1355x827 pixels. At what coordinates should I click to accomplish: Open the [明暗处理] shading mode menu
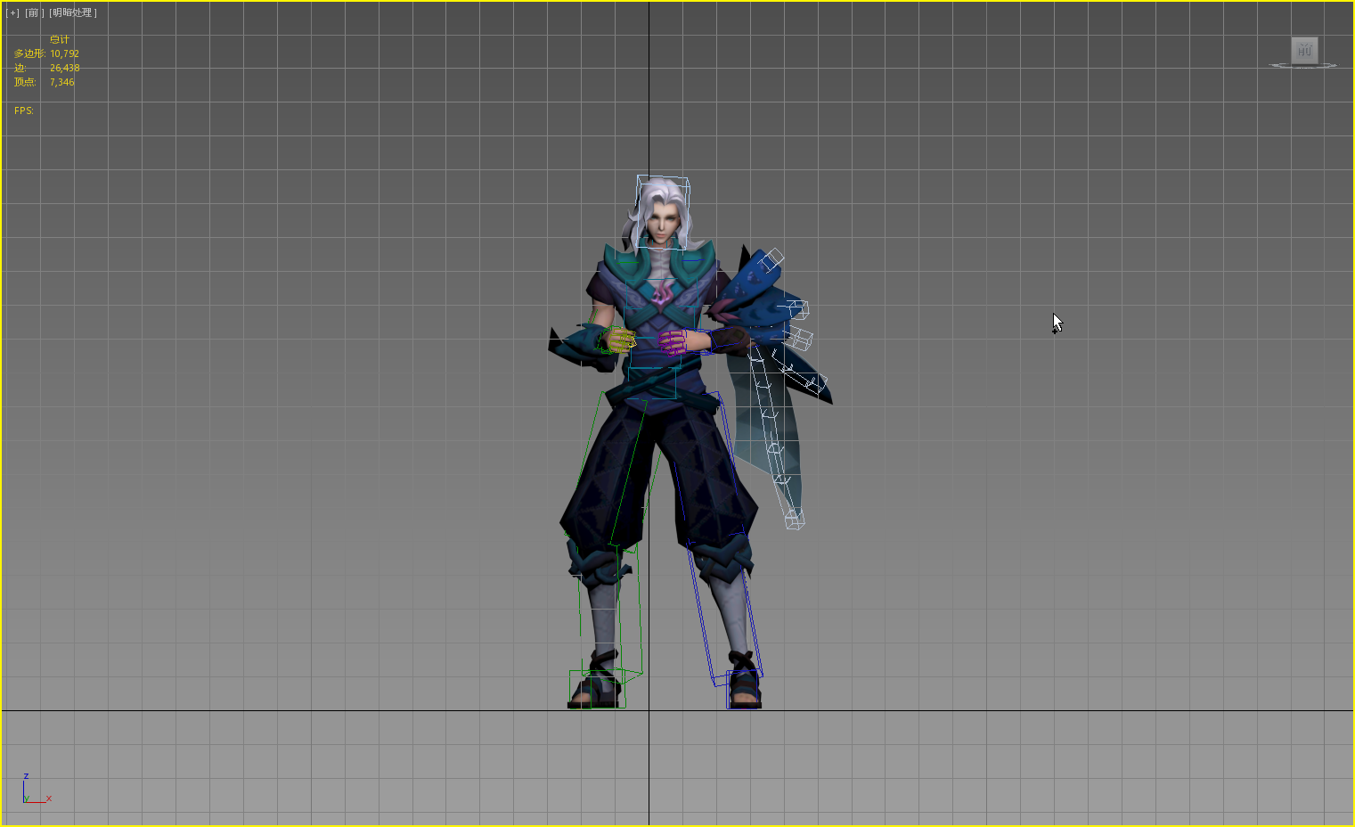click(x=73, y=12)
